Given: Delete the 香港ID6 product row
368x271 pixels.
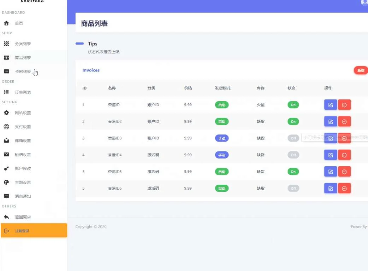Looking at the screenshot, I should pyautogui.click(x=344, y=188).
